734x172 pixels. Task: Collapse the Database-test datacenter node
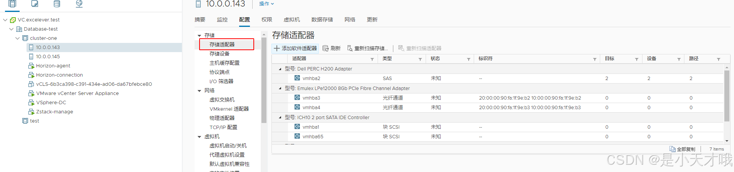pos(12,29)
